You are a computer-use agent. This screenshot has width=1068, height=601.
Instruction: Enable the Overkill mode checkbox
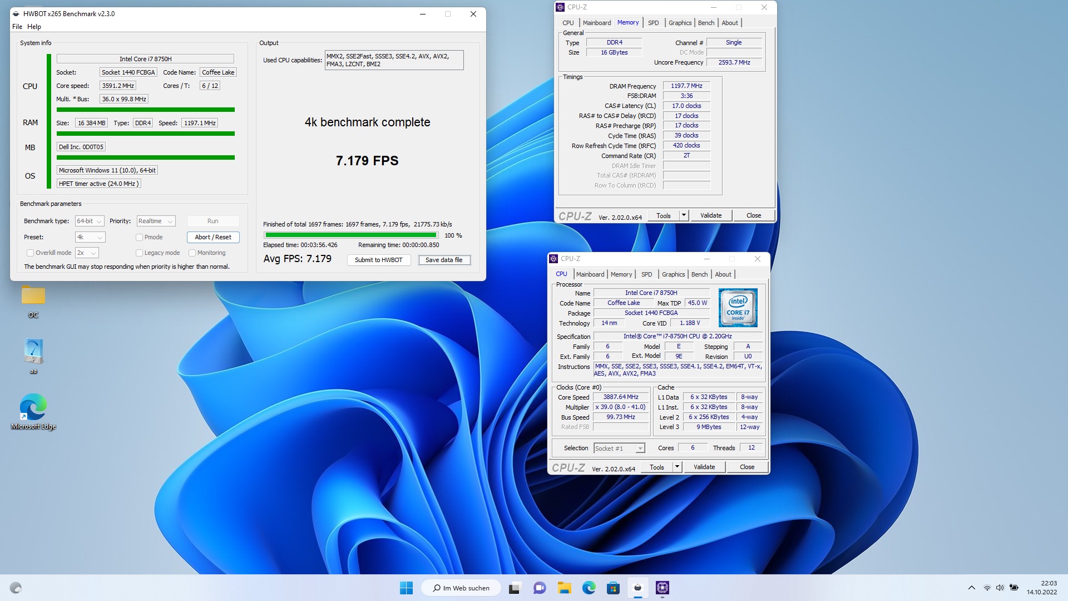[x=31, y=253]
